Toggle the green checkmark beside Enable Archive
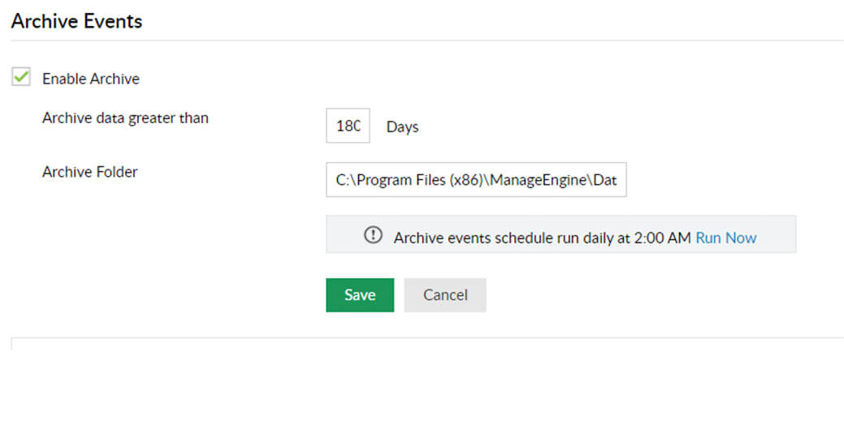This screenshot has height=441, width=844. 21,78
